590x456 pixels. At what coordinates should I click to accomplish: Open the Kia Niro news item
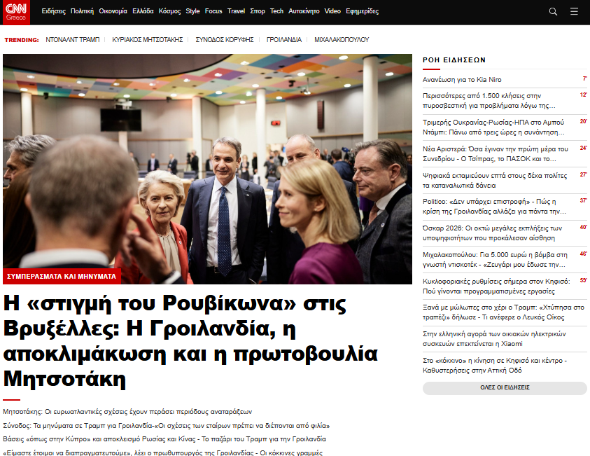click(x=462, y=80)
